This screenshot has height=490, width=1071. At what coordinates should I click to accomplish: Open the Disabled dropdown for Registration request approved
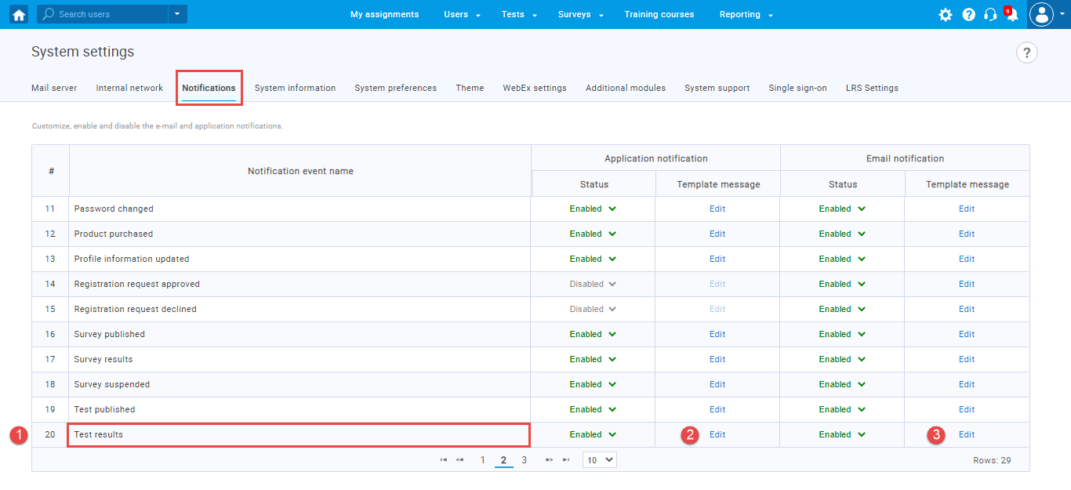coord(594,284)
